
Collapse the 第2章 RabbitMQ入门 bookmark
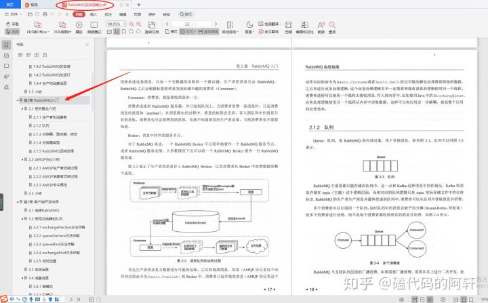pos(18,100)
